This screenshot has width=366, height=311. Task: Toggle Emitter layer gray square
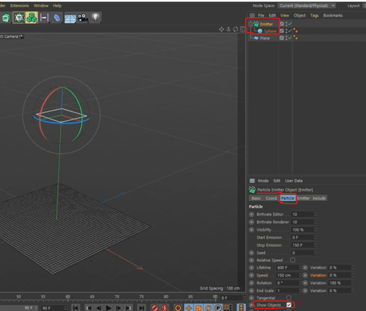(282, 24)
